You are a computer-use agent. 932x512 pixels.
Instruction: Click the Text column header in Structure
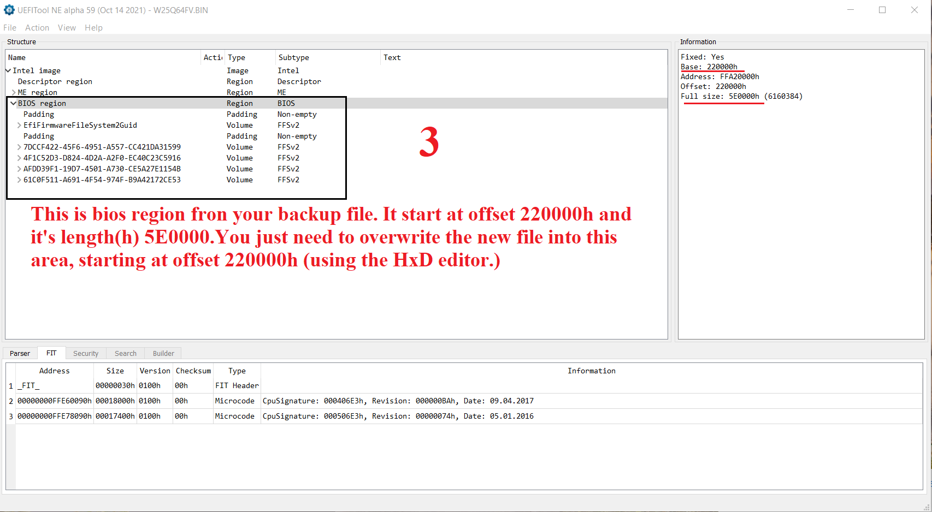[x=523, y=57]
